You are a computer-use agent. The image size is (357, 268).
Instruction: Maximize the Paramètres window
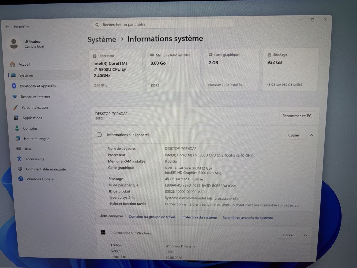pyautogui.click(x=312, y=20)
